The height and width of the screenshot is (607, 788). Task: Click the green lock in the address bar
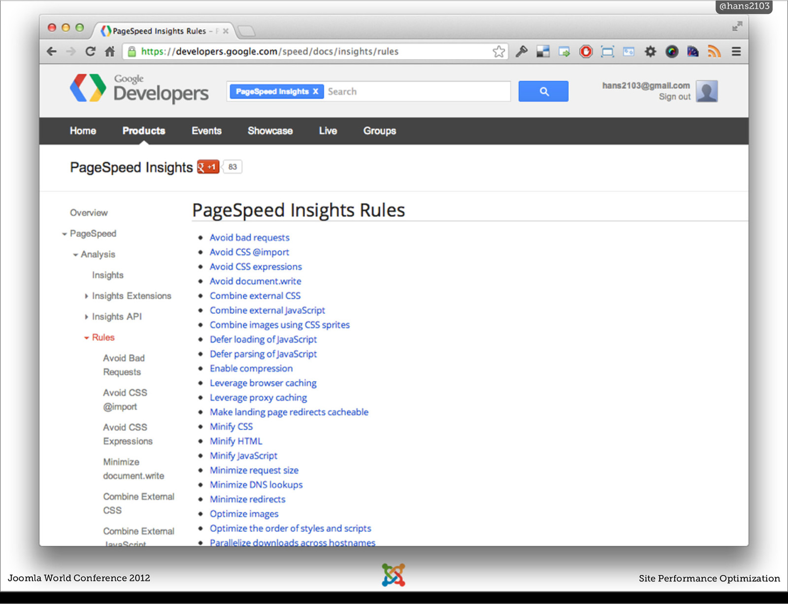coord(132,51)
